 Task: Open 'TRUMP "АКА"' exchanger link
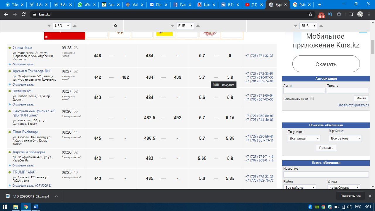click(x=24, y=172)
